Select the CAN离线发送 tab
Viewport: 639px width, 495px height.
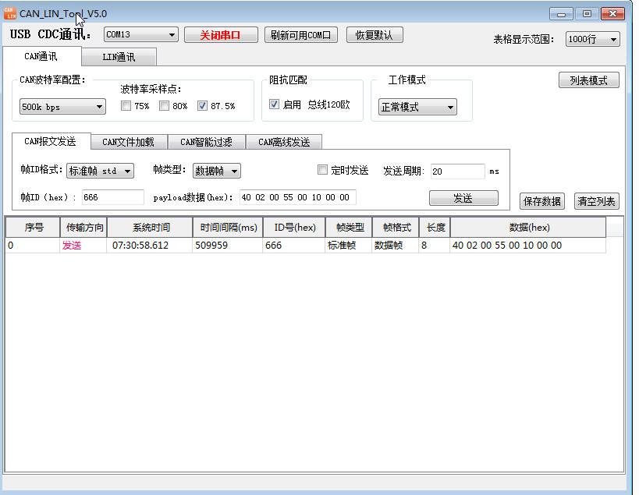[x=284, y=142]
